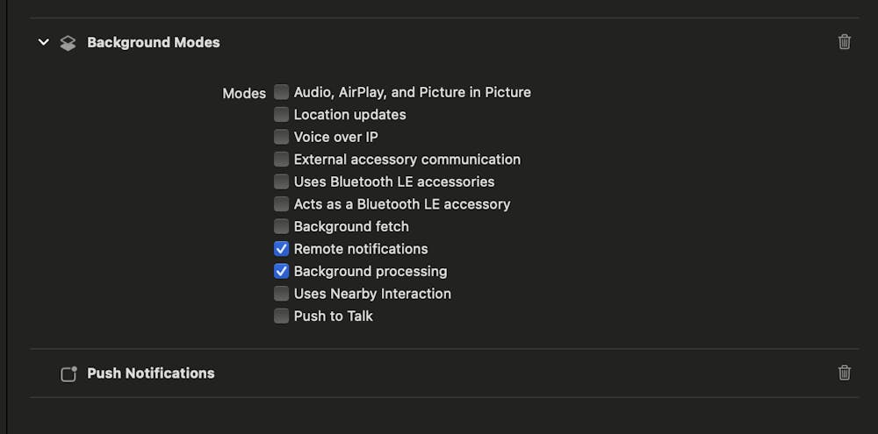
Task: Check the Push to Talk mode
Action: pos(281,316)
